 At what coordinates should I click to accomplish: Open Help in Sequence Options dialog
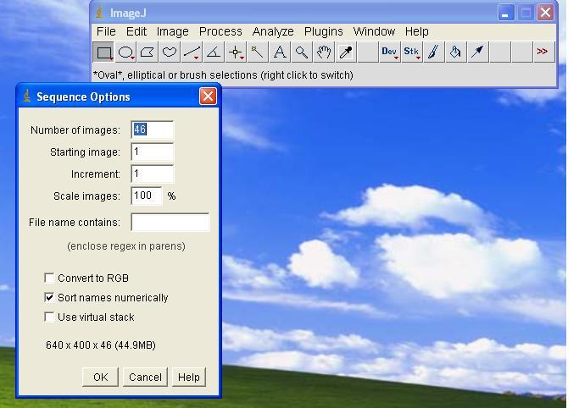(x=189, y=377)
